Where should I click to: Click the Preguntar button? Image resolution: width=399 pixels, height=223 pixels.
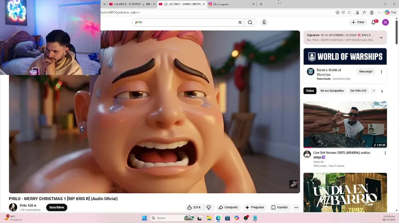coord(255,208)
